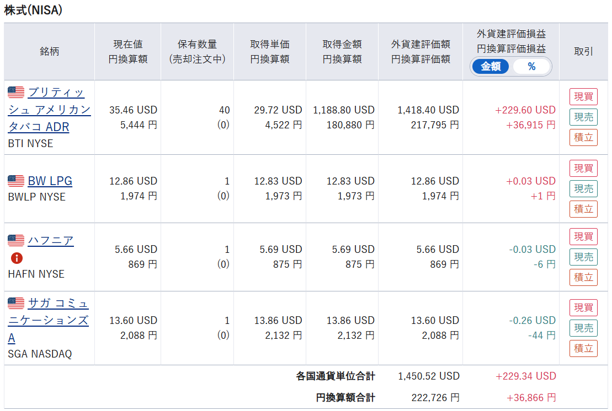Viewport: 612px width, 411px height.
Task: Click the 株式(NISA) section heading
Action: 33,10
